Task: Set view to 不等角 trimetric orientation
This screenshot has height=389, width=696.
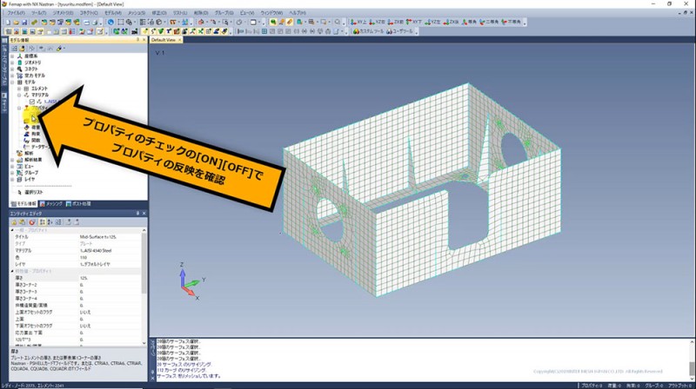Action: pyautogui.click(x=511, y=22)
